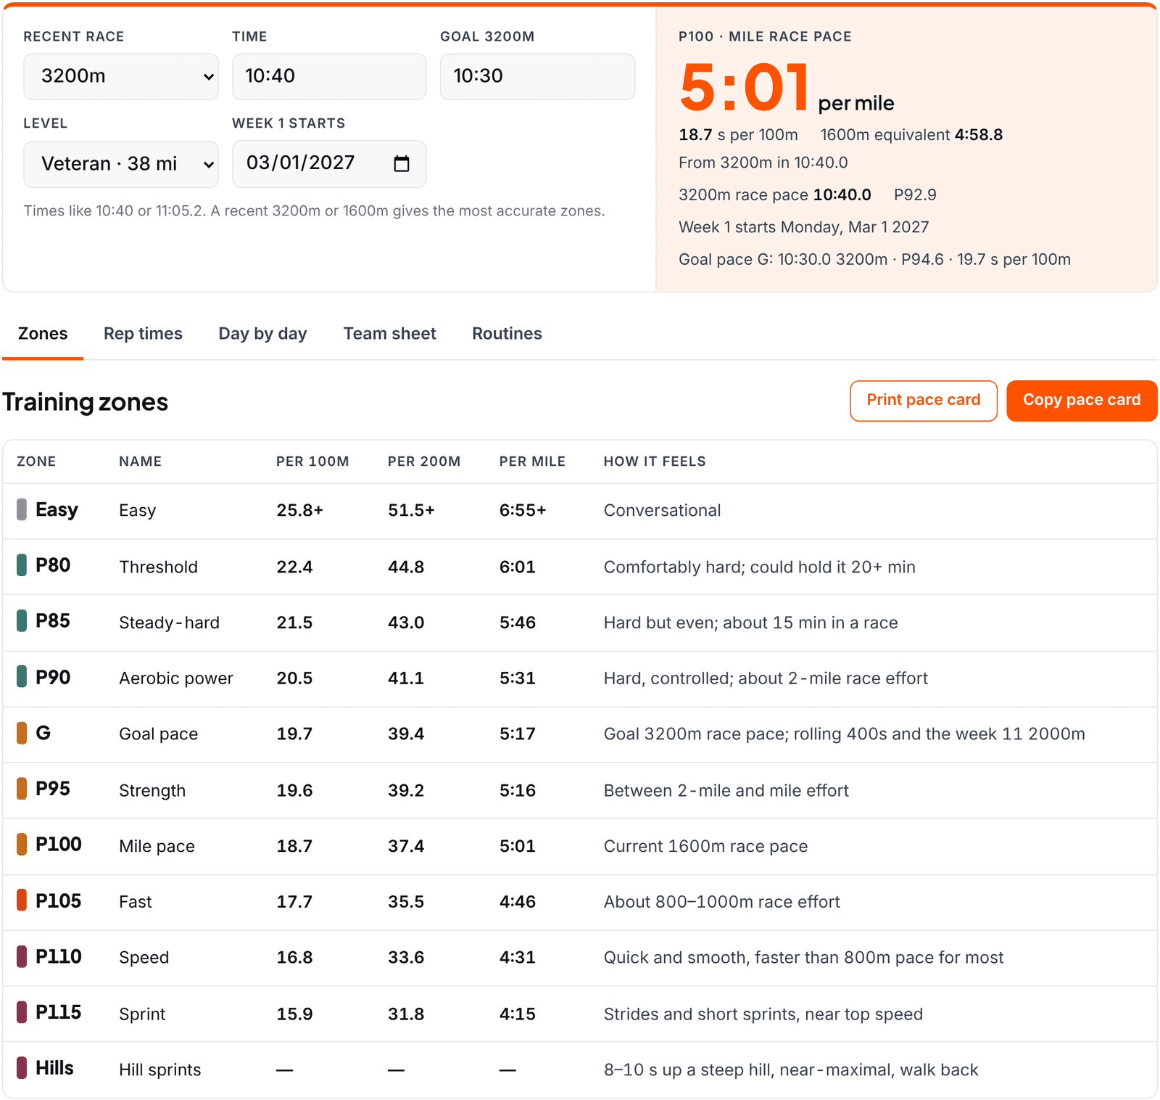Switch to the Rep times tab
The height and width of the screenshot is (1100, 1160).
pos(143,334)
